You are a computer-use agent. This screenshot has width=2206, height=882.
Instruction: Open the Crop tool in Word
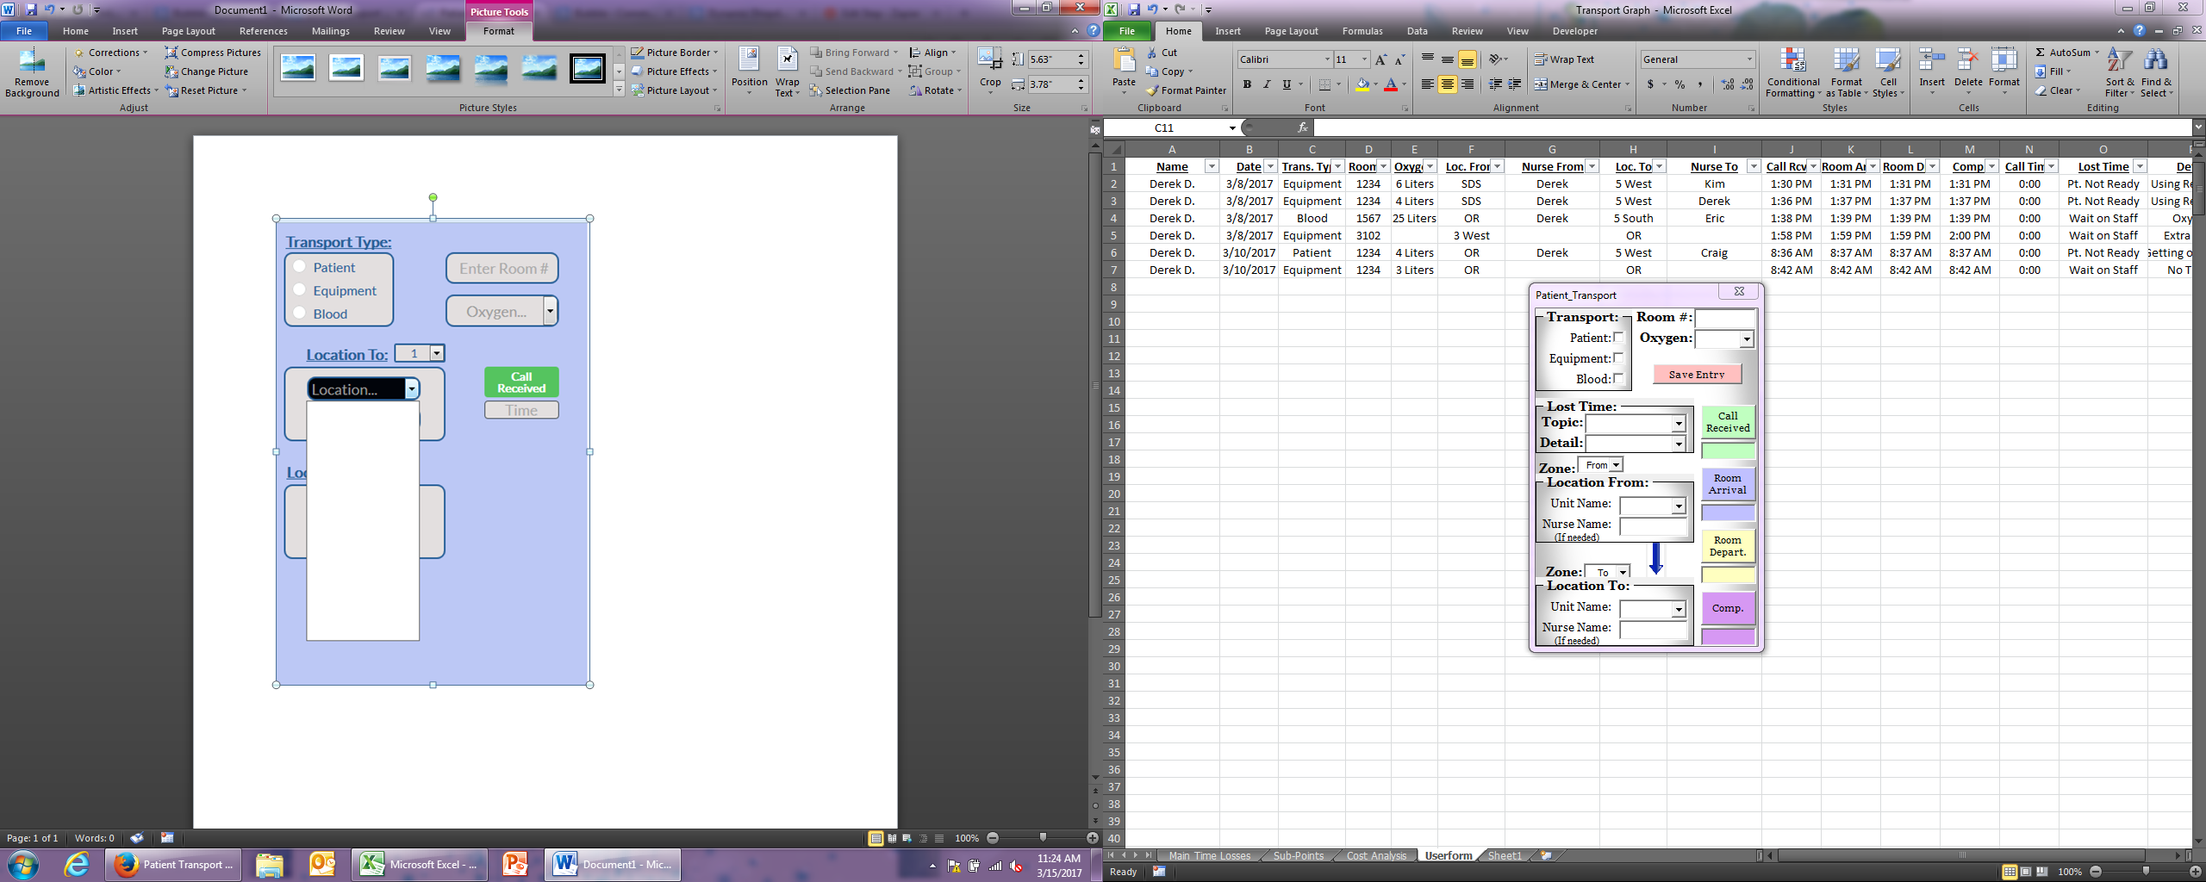[990, 69]
